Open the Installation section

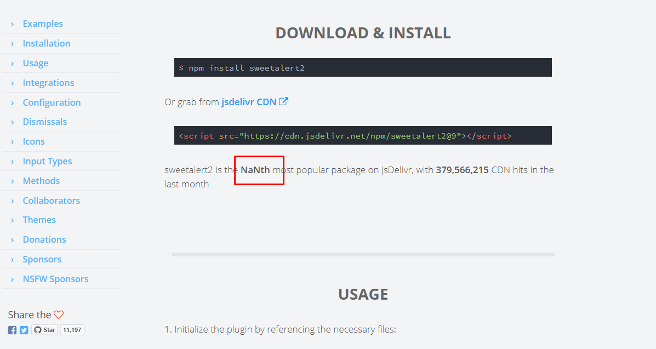click(46, 43)
